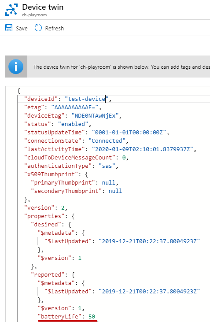Click the lastActivityTime timestamp value
This screenshot has width=210, height=322.
click(x=143, y=149)
